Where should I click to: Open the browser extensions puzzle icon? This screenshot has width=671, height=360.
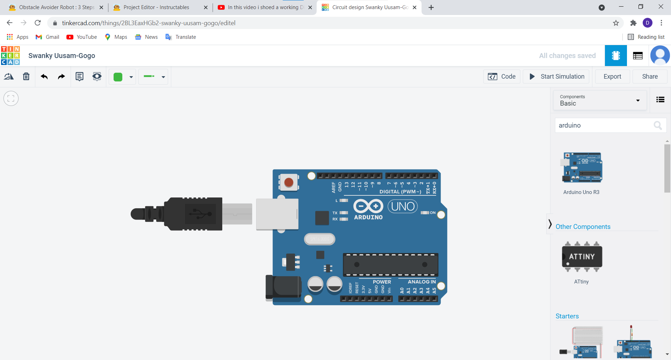(x=633, y=23)
